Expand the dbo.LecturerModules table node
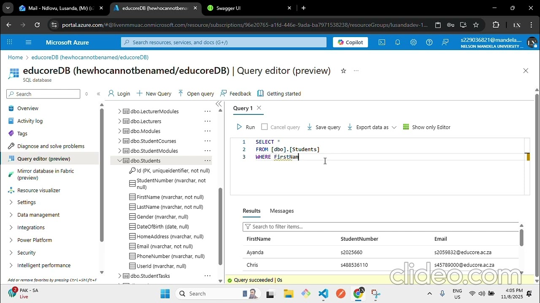This screenshot has height=303, width=540. 120,111
